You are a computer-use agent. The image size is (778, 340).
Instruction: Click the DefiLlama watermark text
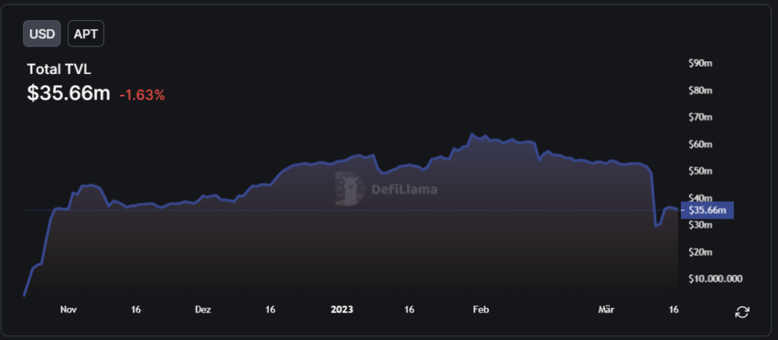[405, 189]
